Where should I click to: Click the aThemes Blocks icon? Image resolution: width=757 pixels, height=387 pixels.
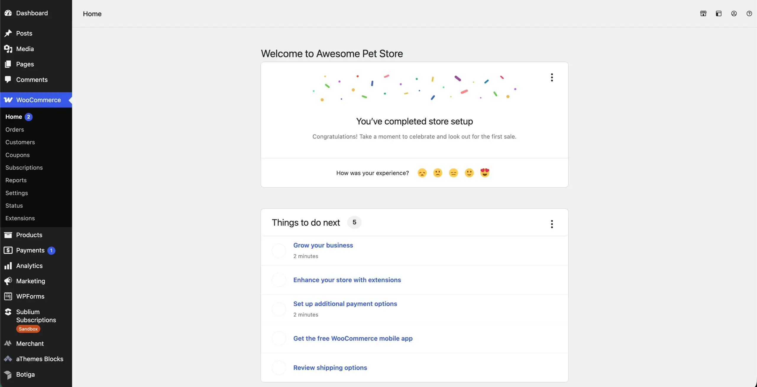pyautogui.click(x=8, y=359)
